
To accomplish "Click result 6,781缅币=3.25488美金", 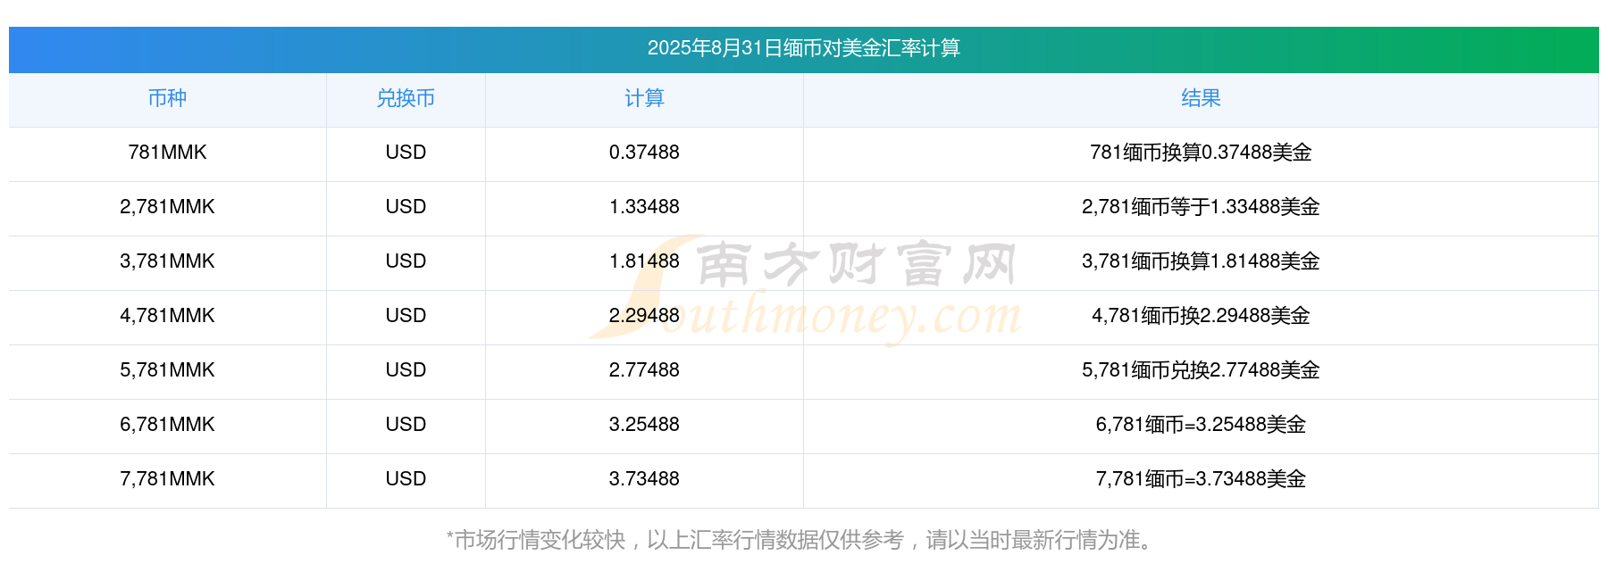I will [1201, 425].
